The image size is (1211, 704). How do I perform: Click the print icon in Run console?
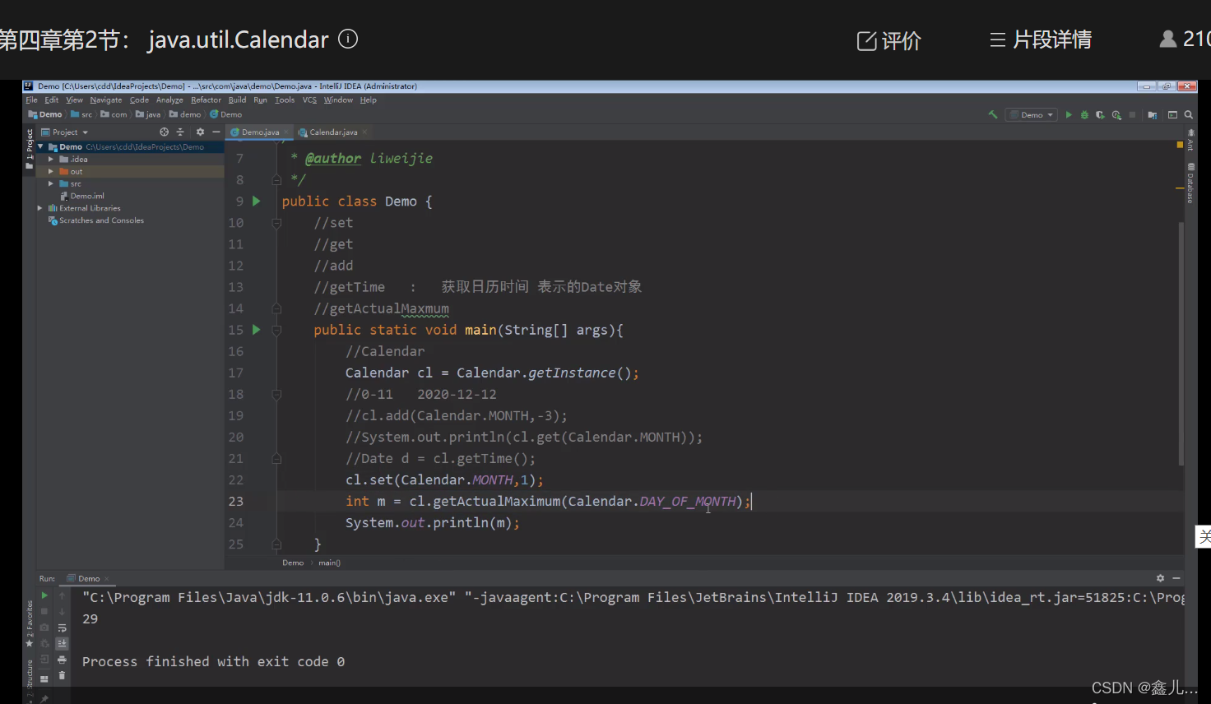62,660
